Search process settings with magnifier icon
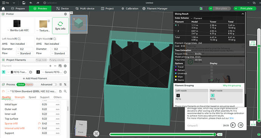The height and width of the screenshot is (138, 261). (65, 91)
